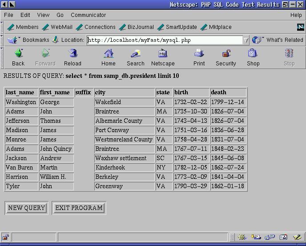This screenshot has width=306, height=246.
Task: Click the NEW QUERY button
Action: 27,208
